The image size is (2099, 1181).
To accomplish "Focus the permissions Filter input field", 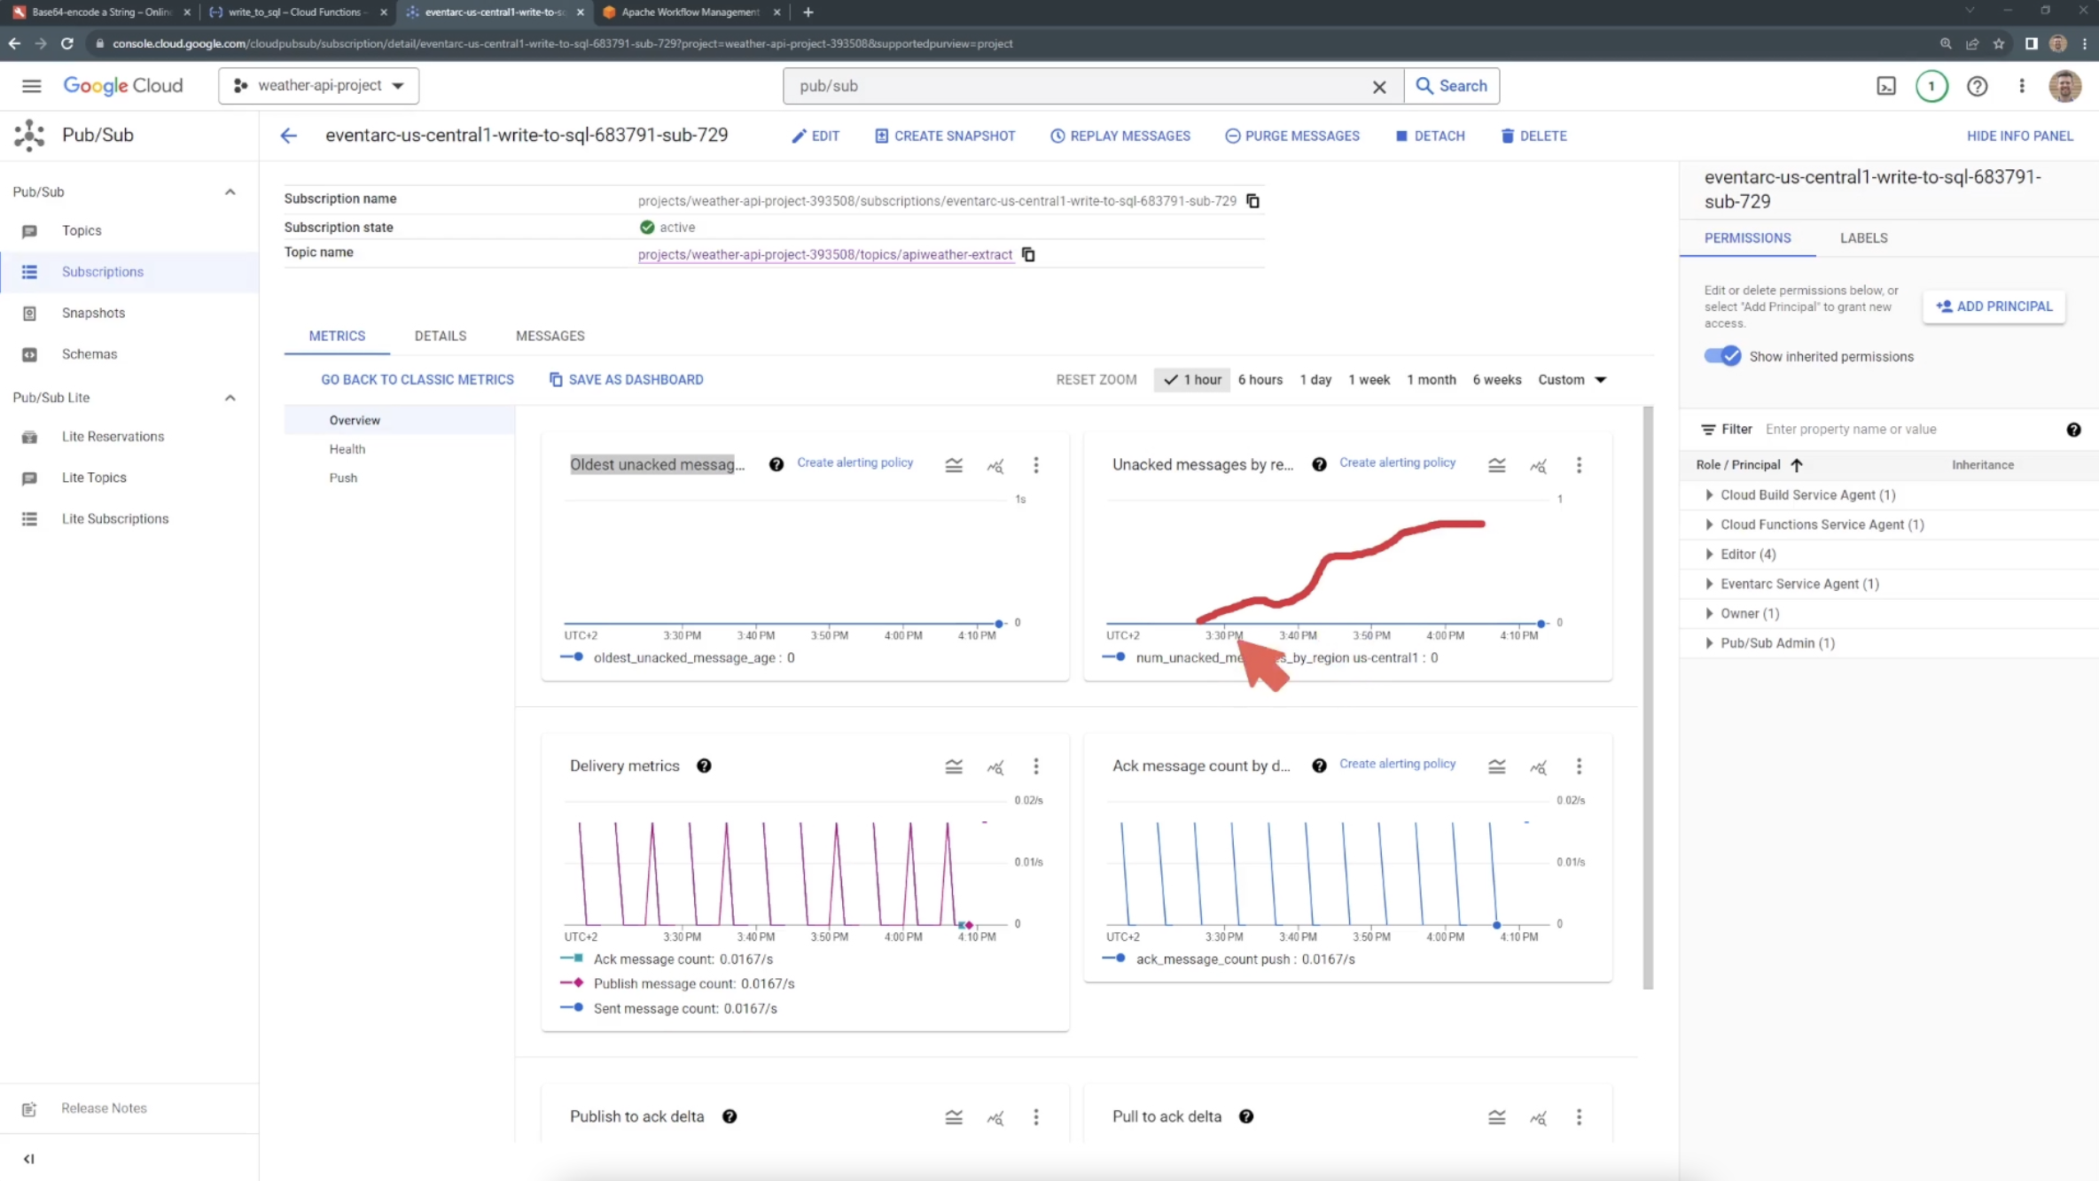I will click(1906, 430).
